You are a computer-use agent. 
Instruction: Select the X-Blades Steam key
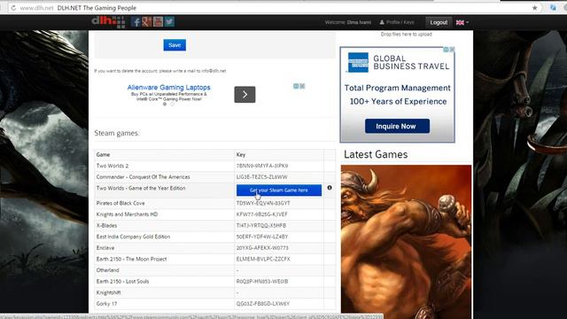[261, 226]
